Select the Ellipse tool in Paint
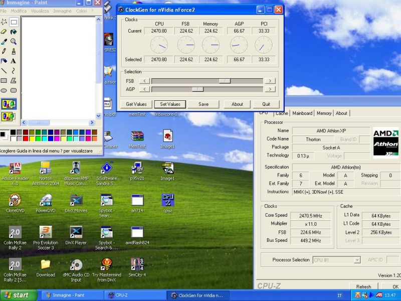 pyautogui.click(x=4, y=90)
